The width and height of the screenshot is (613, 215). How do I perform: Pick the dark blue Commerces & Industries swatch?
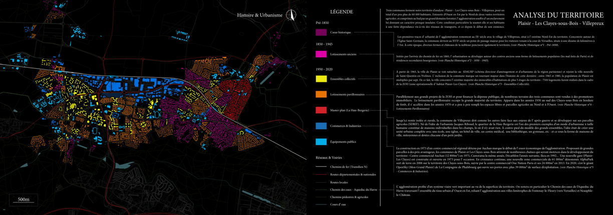point(321,126)
